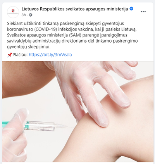Click the gear audience icon beside 8h

[x=31, y=15]
